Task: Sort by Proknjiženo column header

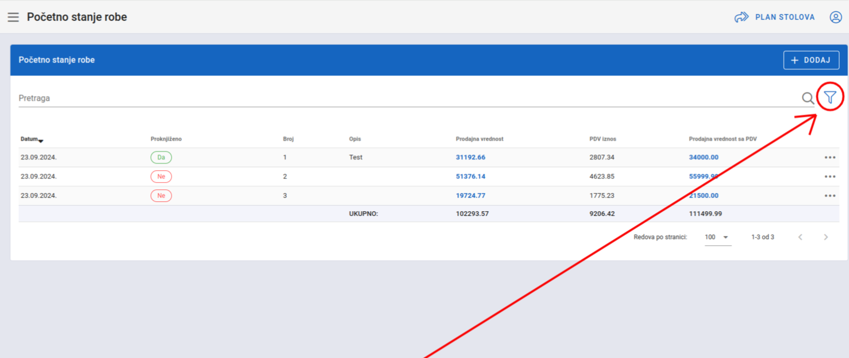Action: 166,139
